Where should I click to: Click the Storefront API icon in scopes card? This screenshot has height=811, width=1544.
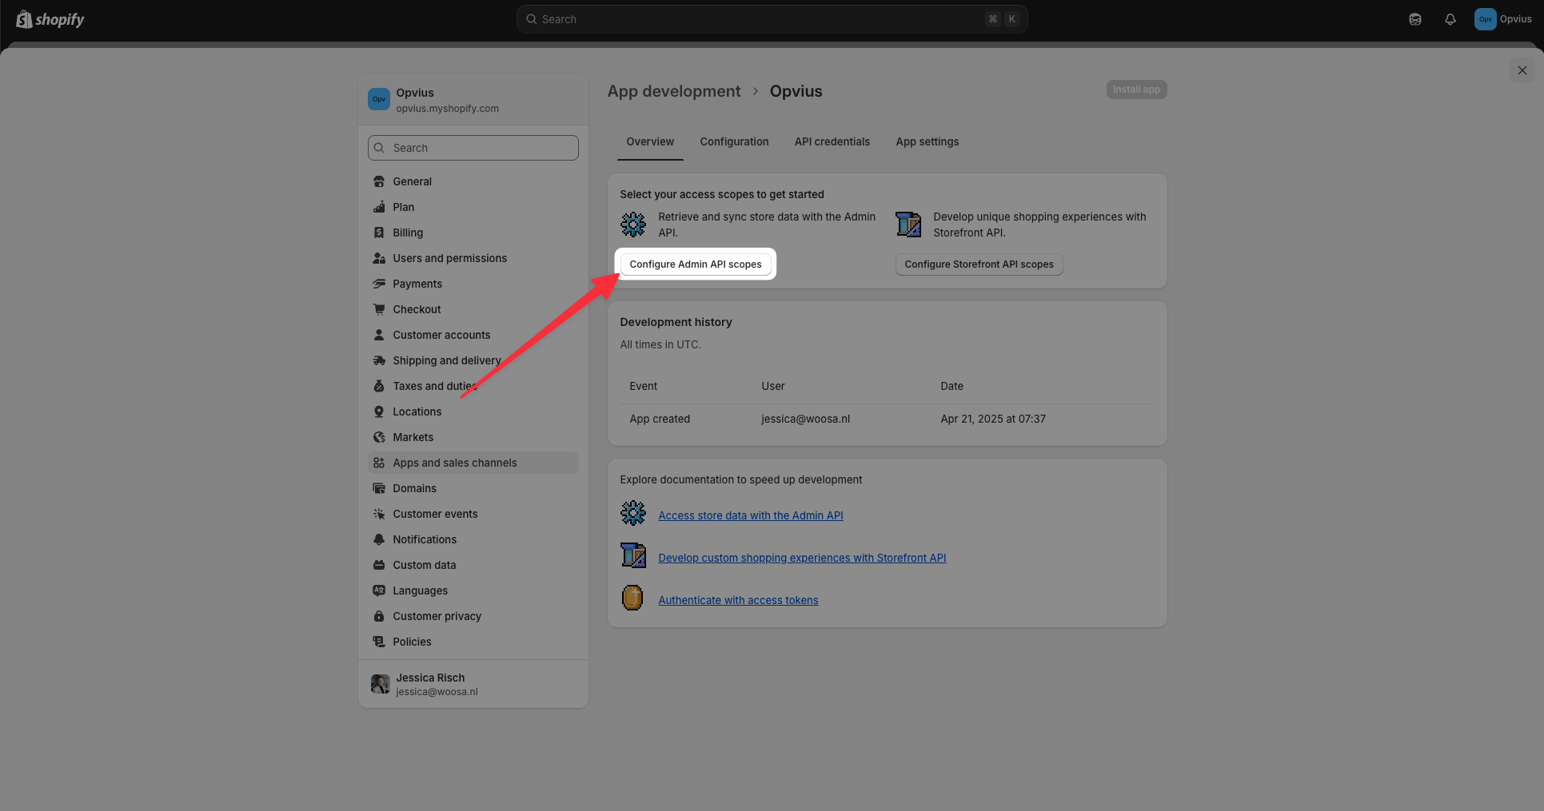click(908, 225)
